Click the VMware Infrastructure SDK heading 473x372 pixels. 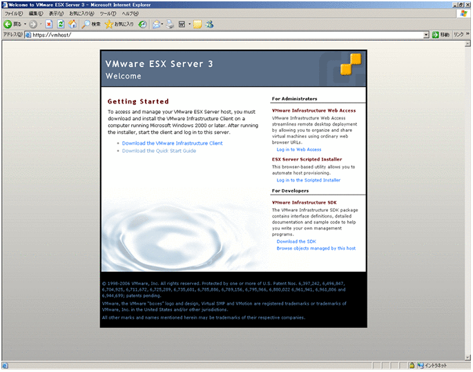click(x=304, y=203)
